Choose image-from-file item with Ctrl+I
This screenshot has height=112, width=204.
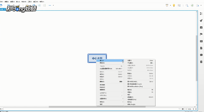(x=140, y=82)
